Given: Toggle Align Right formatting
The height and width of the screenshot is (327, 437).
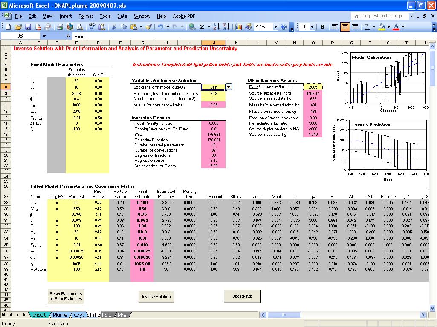Looking at the screenshot, I should (x=354, y=27).
